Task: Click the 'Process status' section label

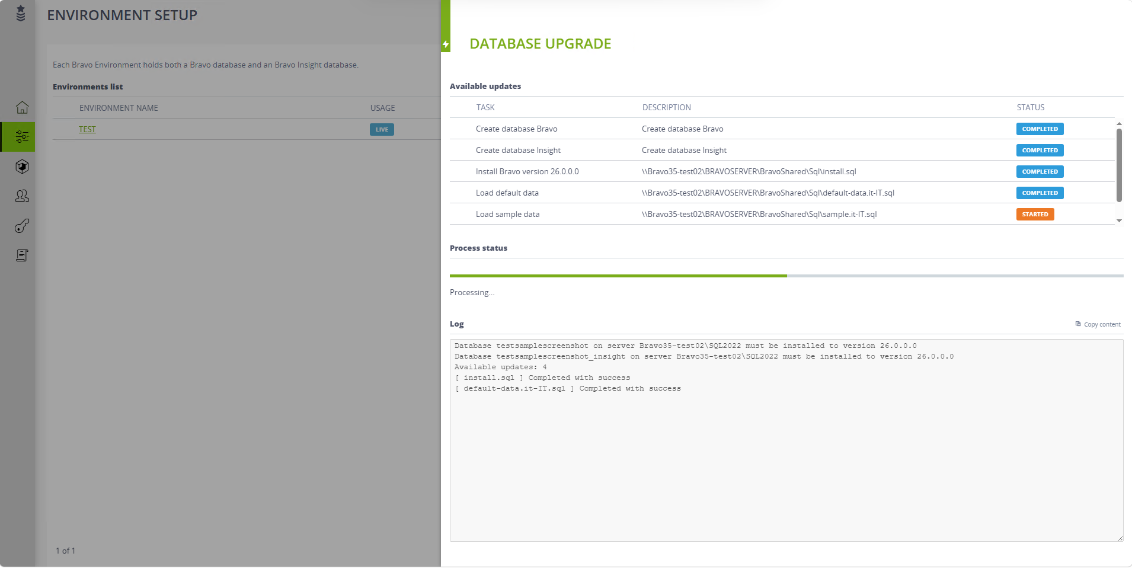Action: click(478, 248)
